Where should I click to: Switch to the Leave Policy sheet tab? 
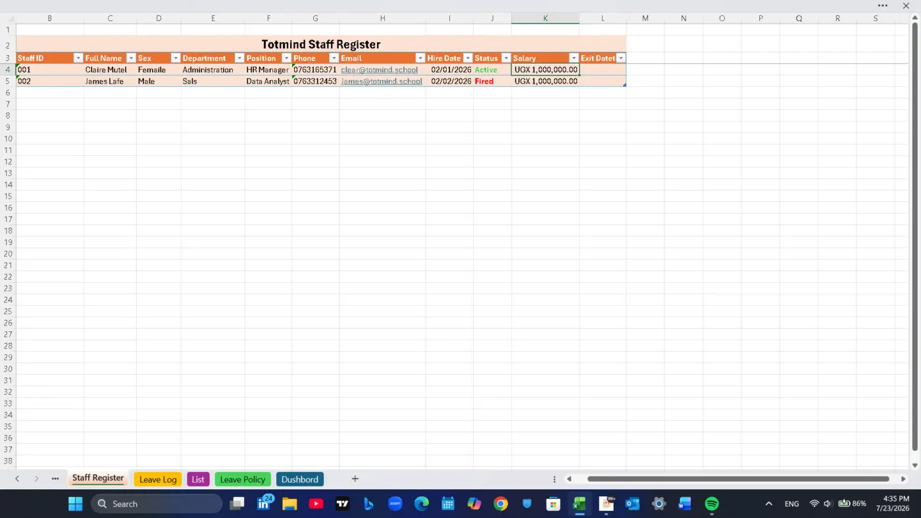click(x=243, y=479)
